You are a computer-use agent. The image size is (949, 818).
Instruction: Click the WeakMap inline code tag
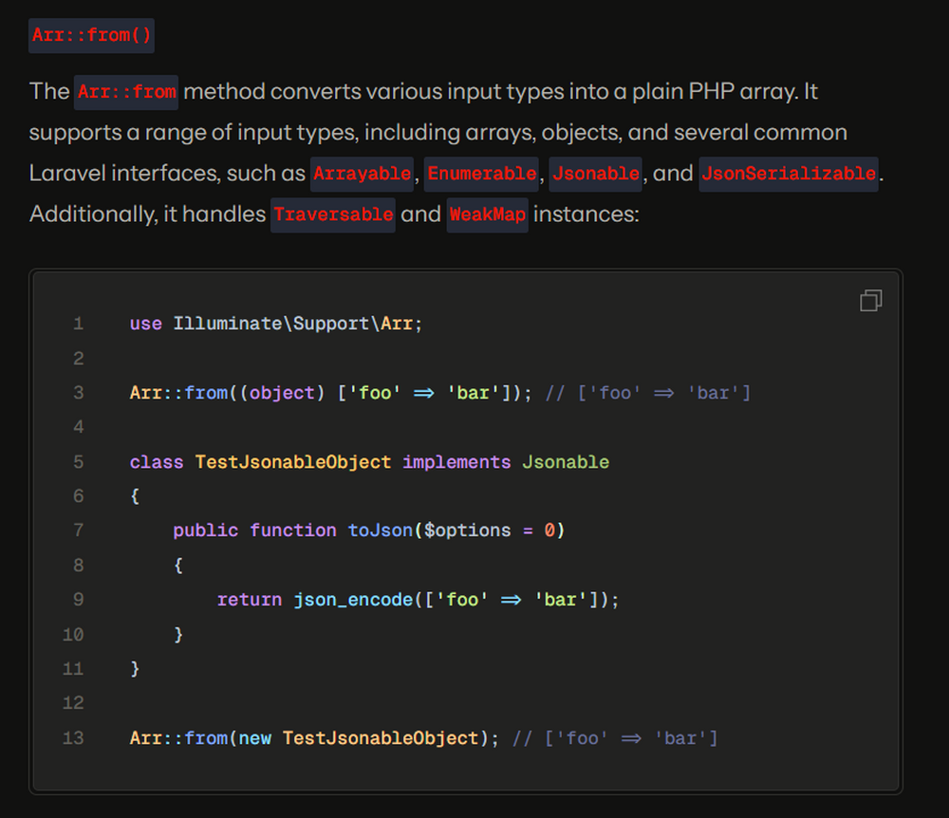pyautogui.click(x=487, y=214)
